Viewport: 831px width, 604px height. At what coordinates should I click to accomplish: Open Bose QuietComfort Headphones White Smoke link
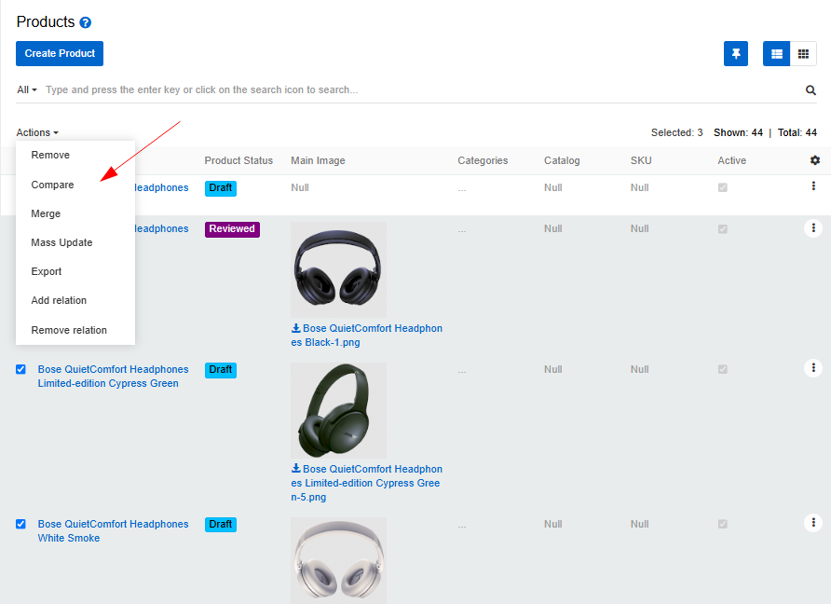113,530
